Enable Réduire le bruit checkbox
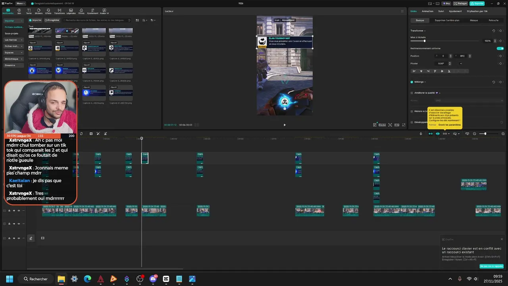The image size is (508, 286). pyautogui.click(x=412, y=111)
